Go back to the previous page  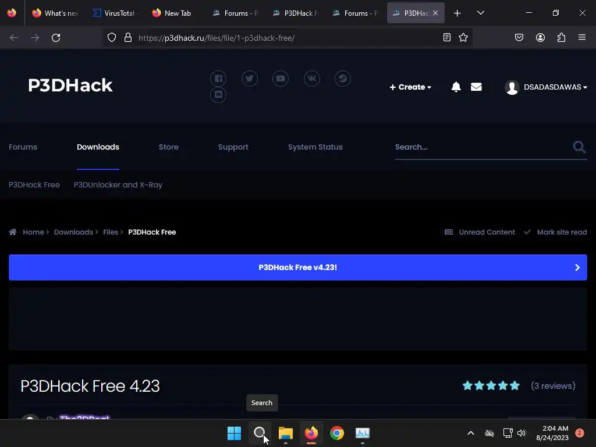14,38
